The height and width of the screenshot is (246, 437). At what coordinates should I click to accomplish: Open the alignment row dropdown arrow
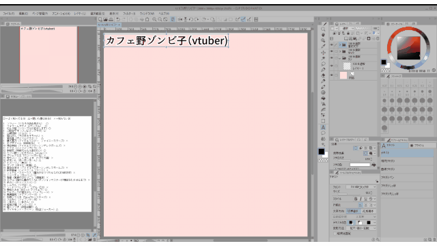tap(375, 205)
